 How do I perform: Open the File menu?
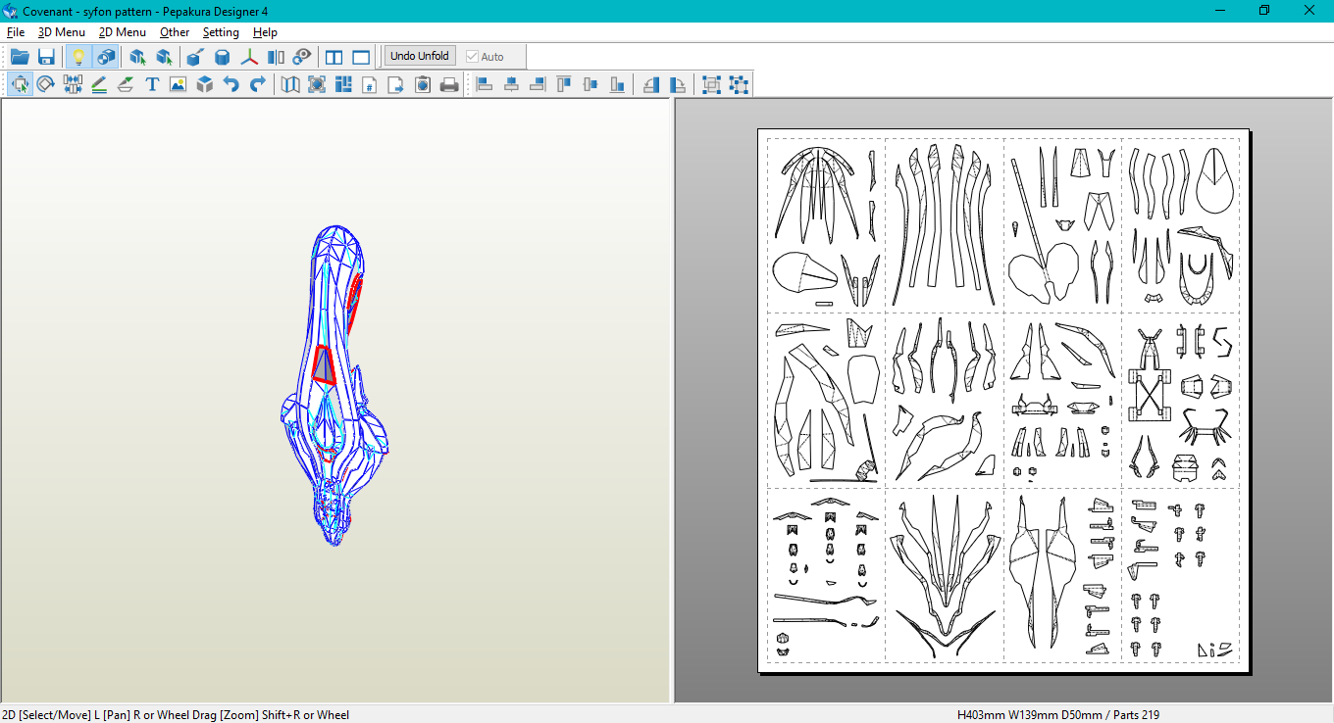(x=16, y=32)
